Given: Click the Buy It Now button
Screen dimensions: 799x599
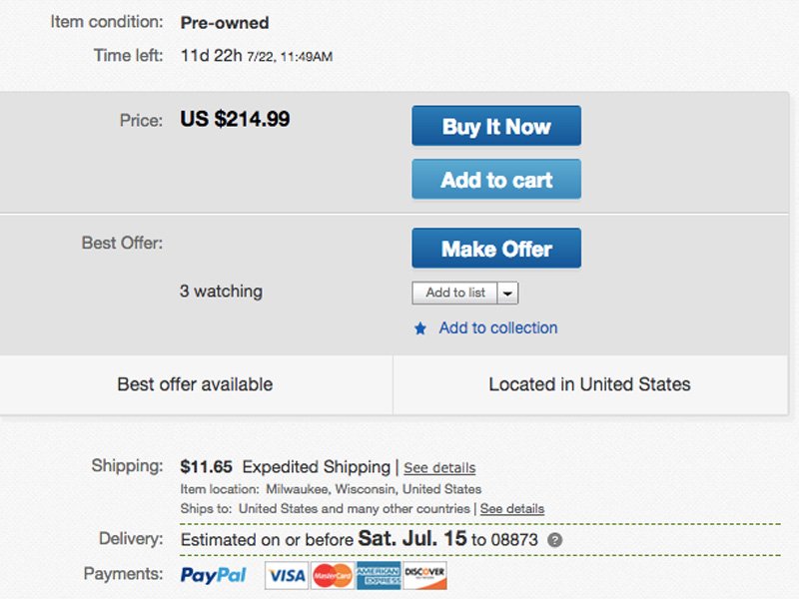Looking at the screenshot, I should 496,127.
